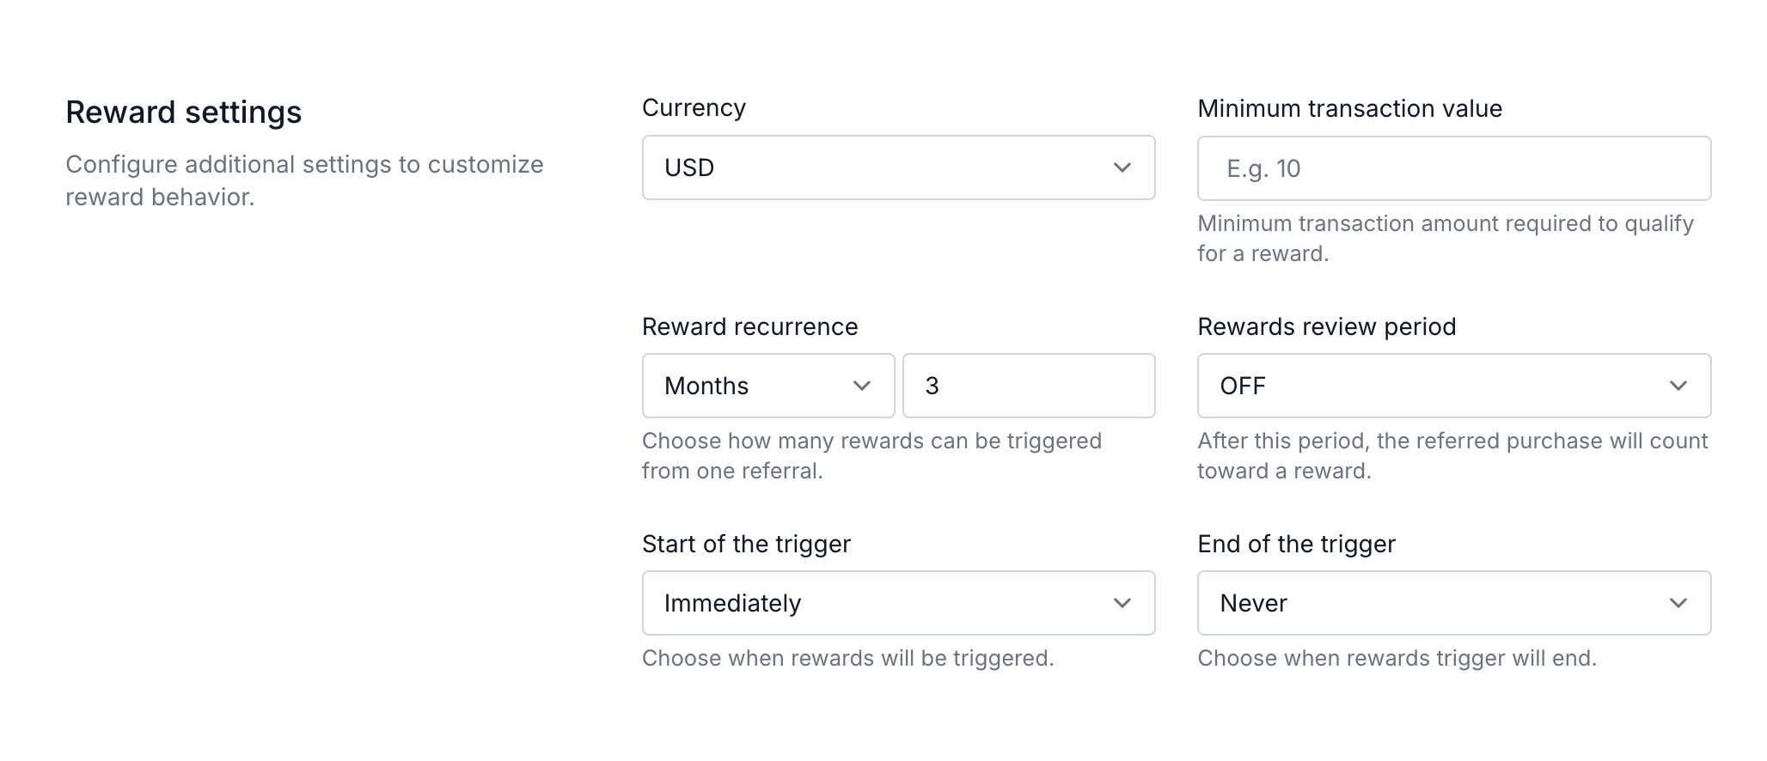Viewport: 1767px width, 761px height.
Task: Click the chevron beside Never
Action: point(1678,603)
